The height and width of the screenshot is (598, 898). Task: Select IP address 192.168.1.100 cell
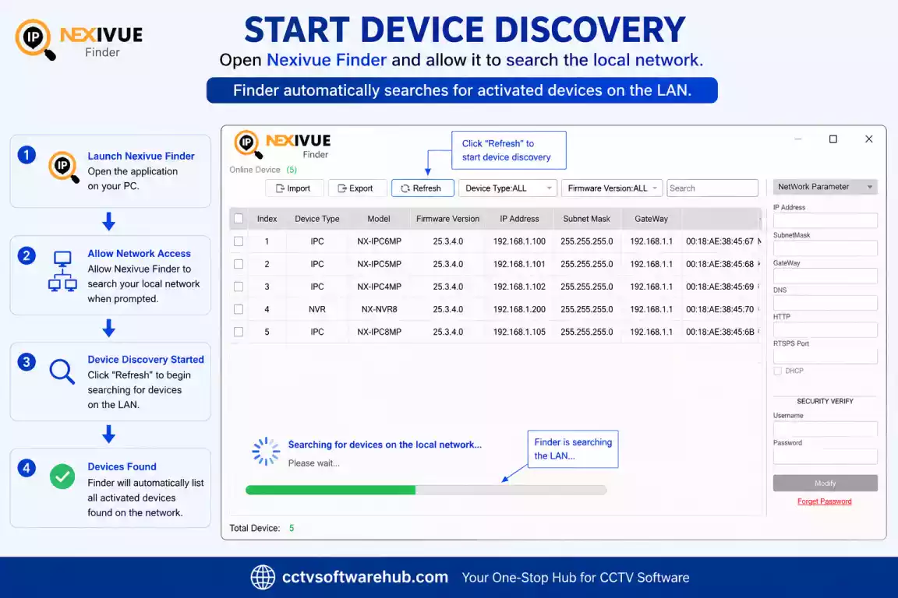point(519,241)
